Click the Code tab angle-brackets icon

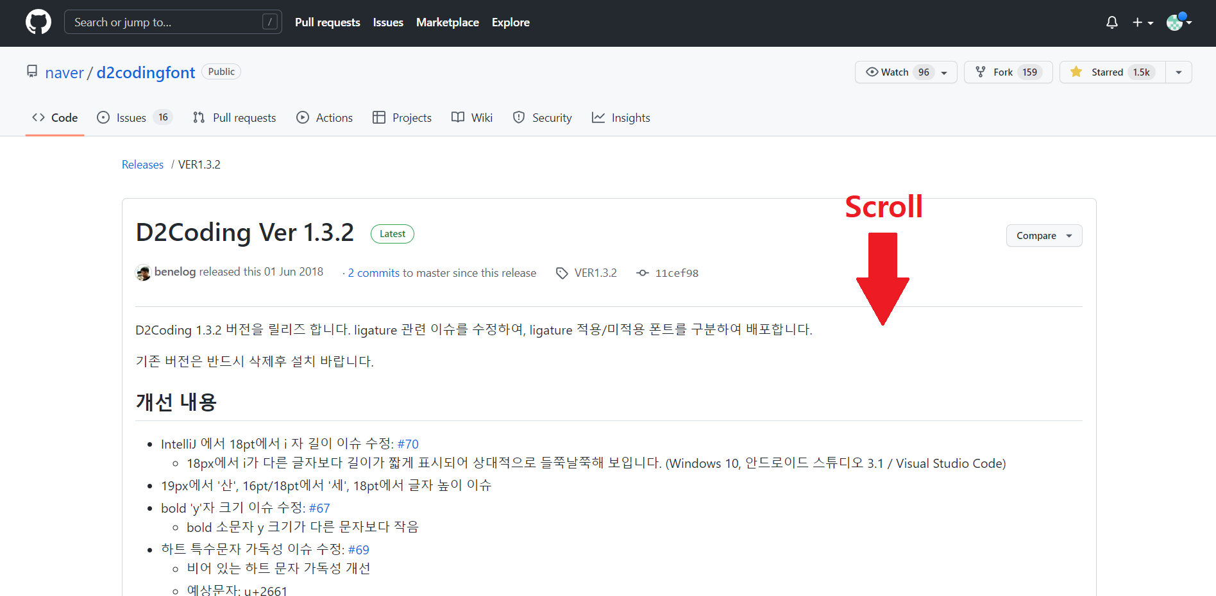(x=38, y=117)
